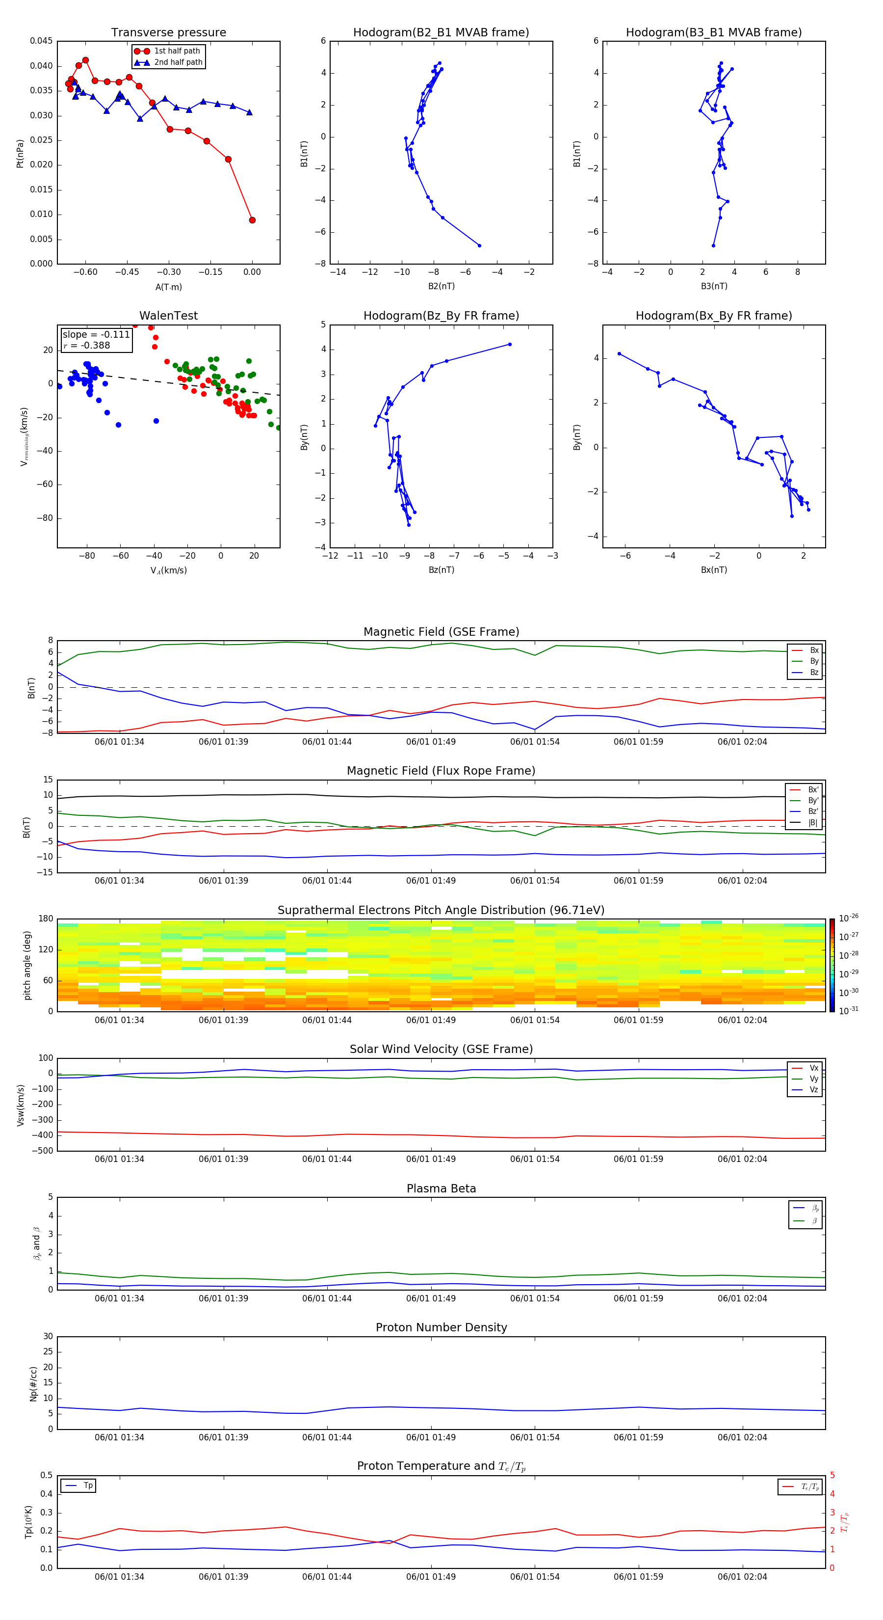Click the pitch angle color scale bar
Viewport: 883px width, 1620px height.
coord(832,965)
